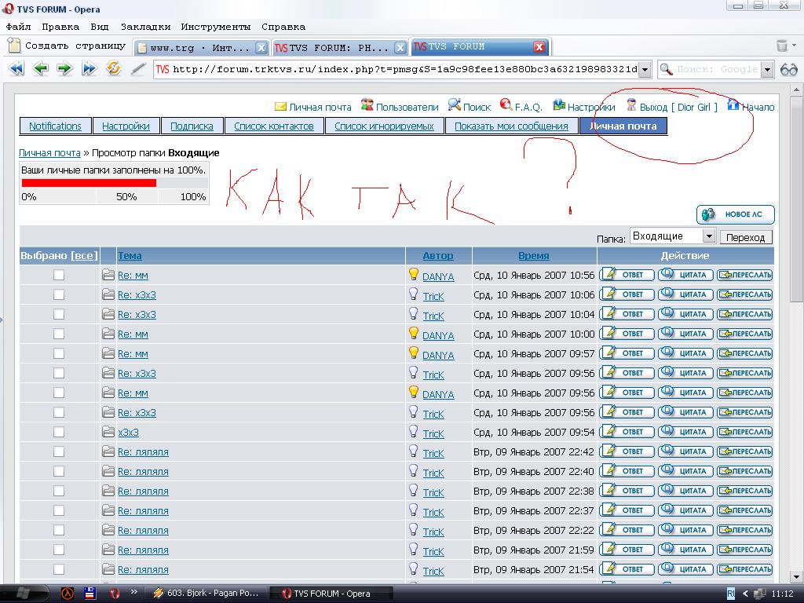Check the box for the first 'Re: ляляля' message
The image size is (804, 603).
tap(59, 451)
